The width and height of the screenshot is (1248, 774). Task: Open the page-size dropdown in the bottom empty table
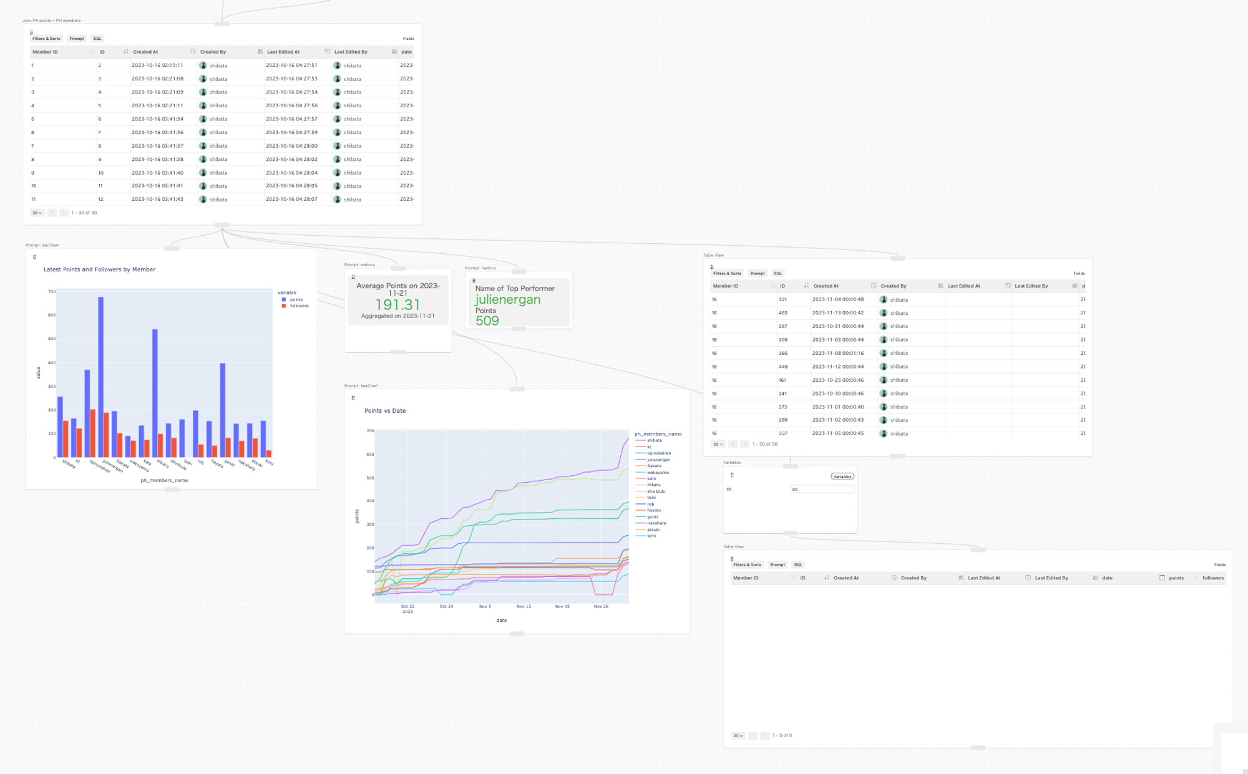click(738, 735)
